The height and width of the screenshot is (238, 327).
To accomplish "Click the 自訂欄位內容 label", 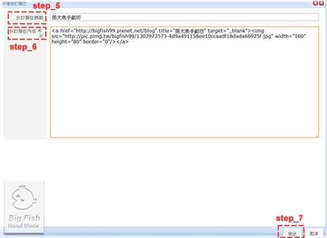I will pos(23,31).
